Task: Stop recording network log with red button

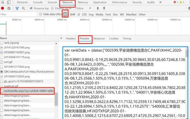Action: (3, 8)
